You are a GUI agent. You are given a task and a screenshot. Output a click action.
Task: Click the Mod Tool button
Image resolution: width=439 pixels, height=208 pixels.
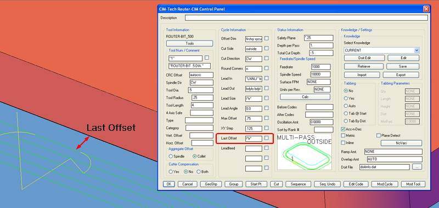pos(413,184)
